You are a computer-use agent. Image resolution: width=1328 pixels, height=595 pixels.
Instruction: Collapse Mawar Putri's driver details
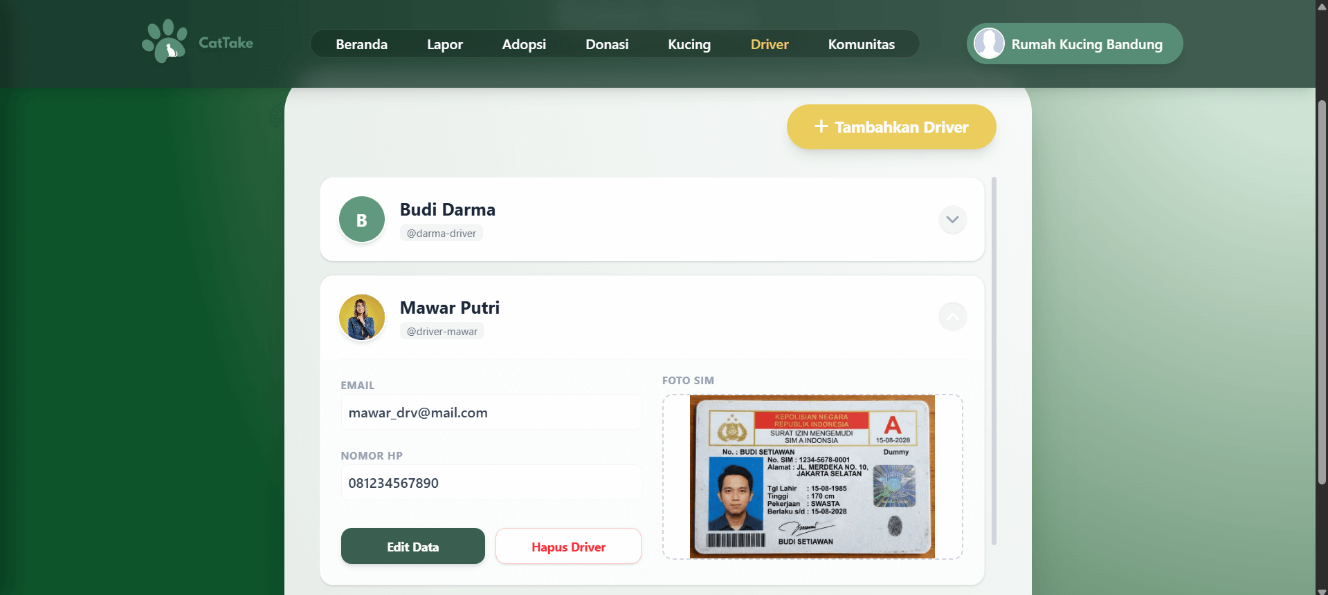pyautogui.click(x=952, y=317)
